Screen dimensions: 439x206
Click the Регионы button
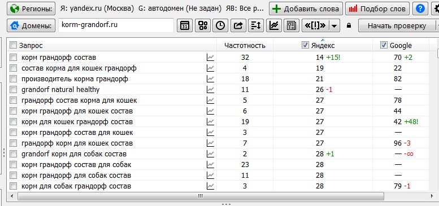(x=31, y=8)
